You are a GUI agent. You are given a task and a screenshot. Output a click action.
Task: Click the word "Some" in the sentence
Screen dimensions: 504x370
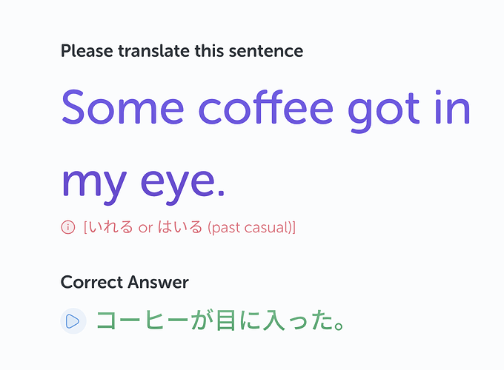[x=122, y=108]
